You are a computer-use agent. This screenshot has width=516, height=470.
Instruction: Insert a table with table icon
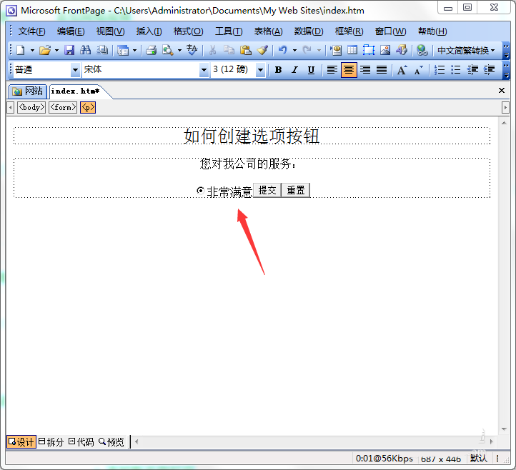(x=352, y=50)
